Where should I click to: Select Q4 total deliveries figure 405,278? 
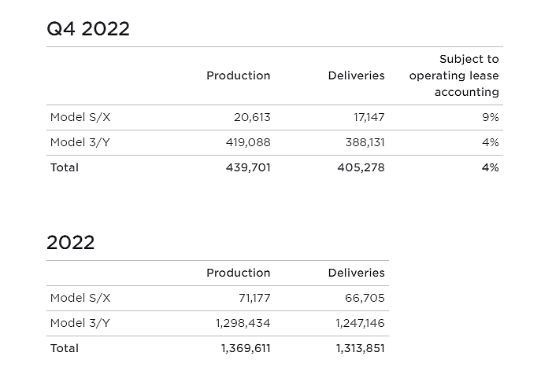(x=361, y=167)
